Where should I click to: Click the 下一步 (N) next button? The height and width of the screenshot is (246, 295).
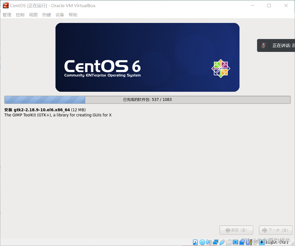(276, 230)
